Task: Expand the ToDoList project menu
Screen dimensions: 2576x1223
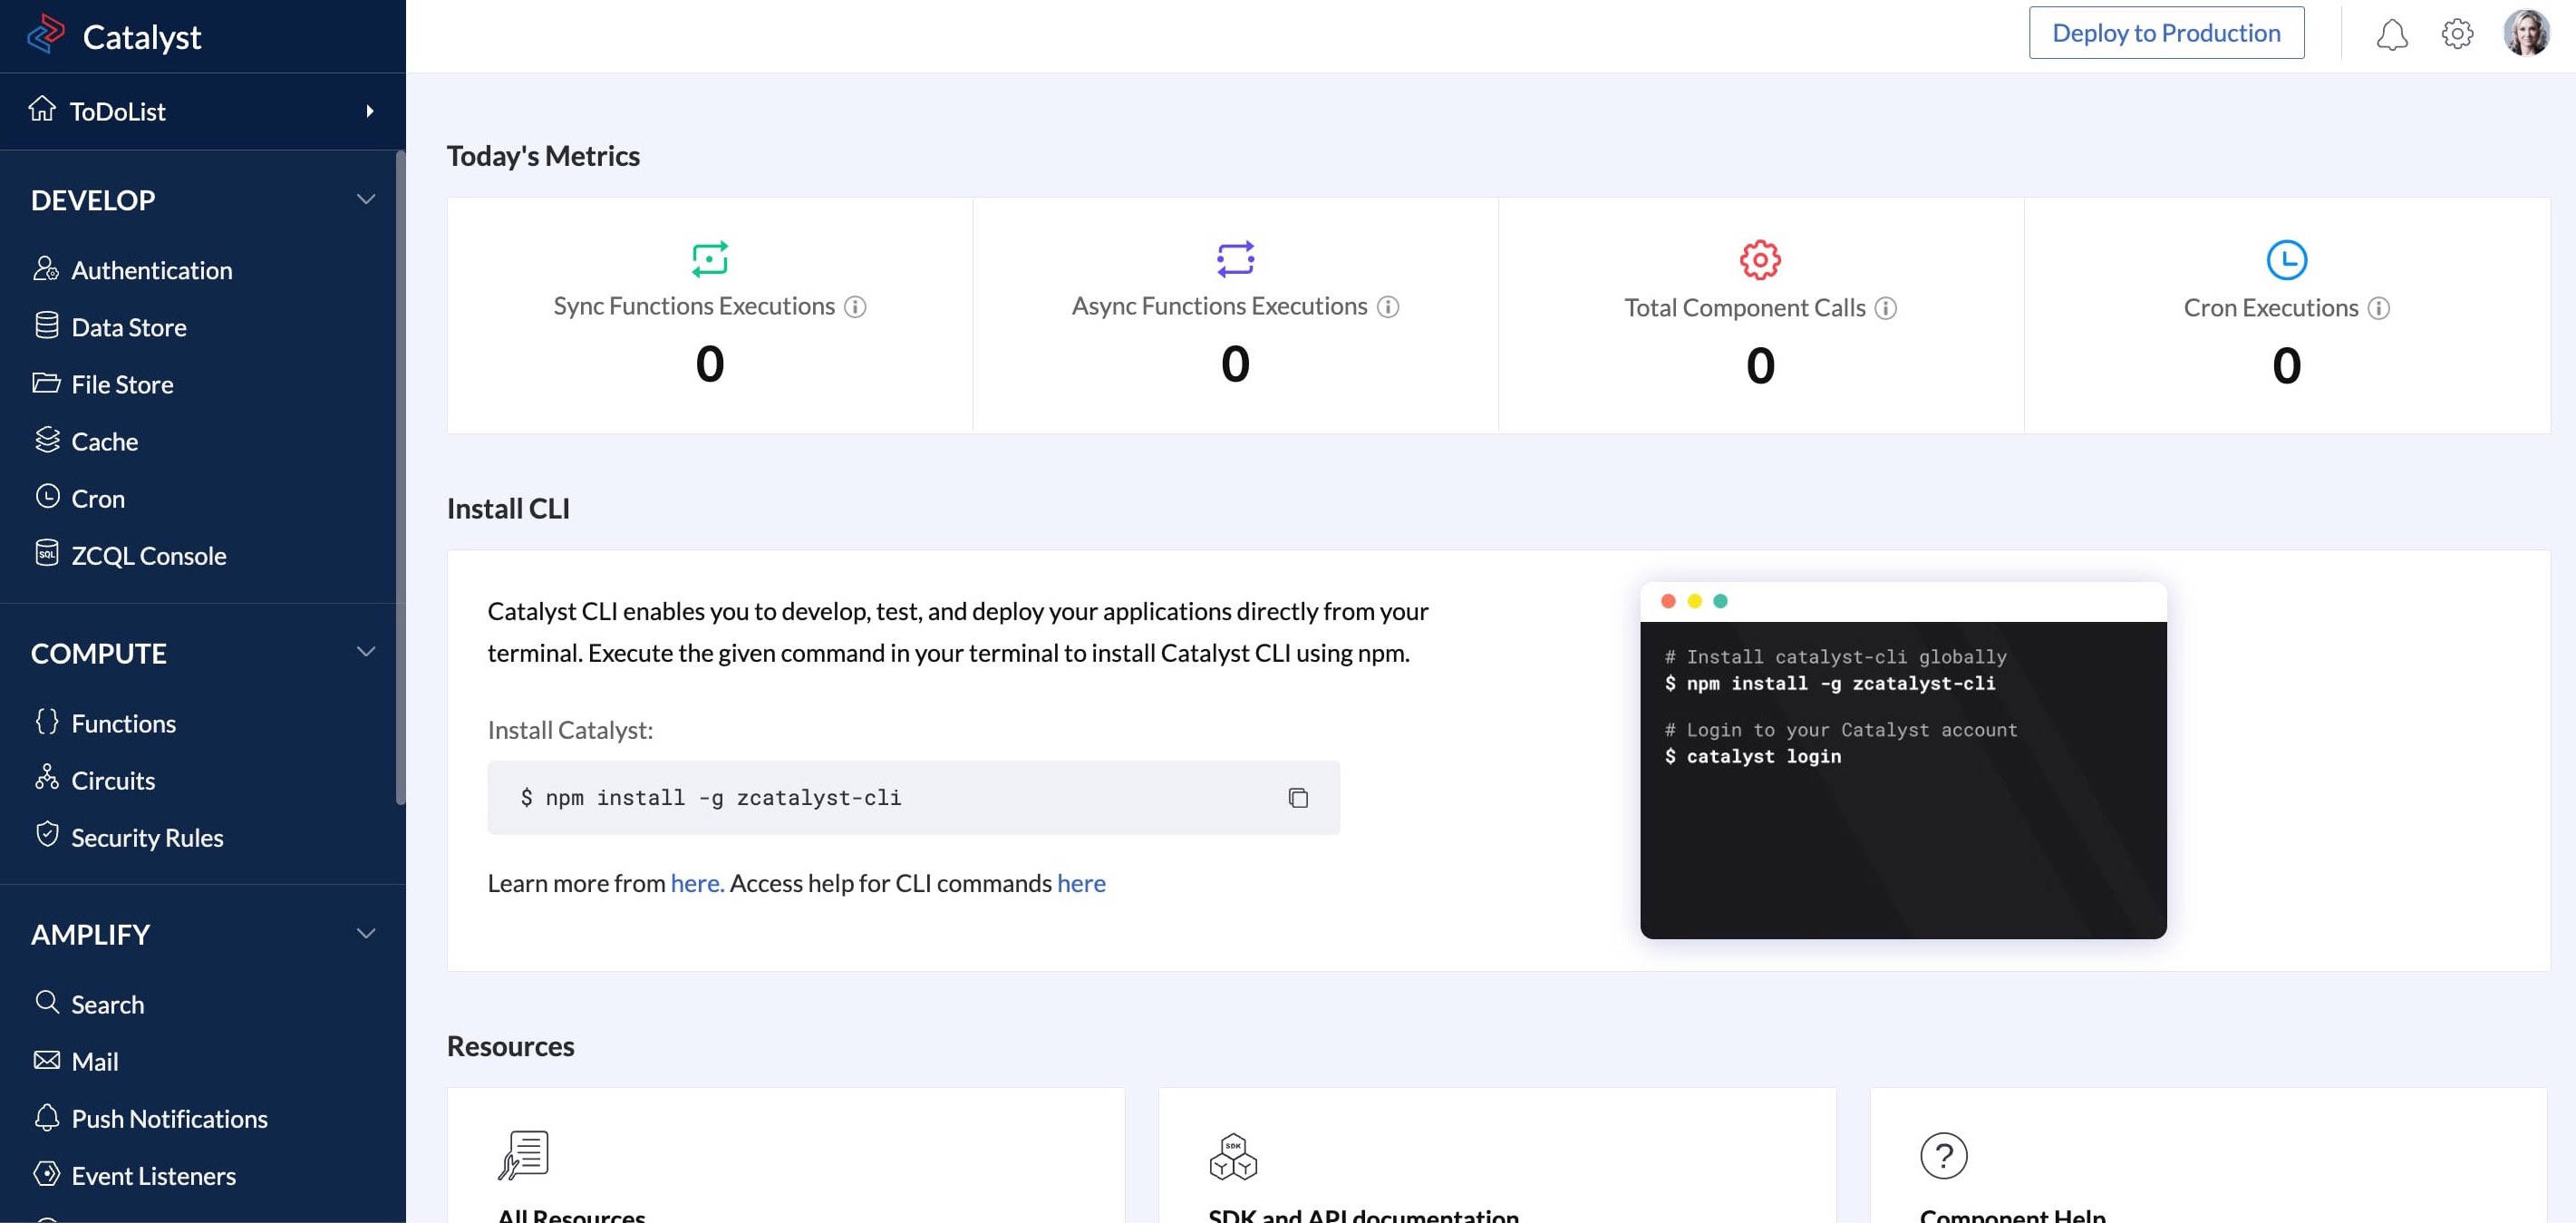Action: 369,111
